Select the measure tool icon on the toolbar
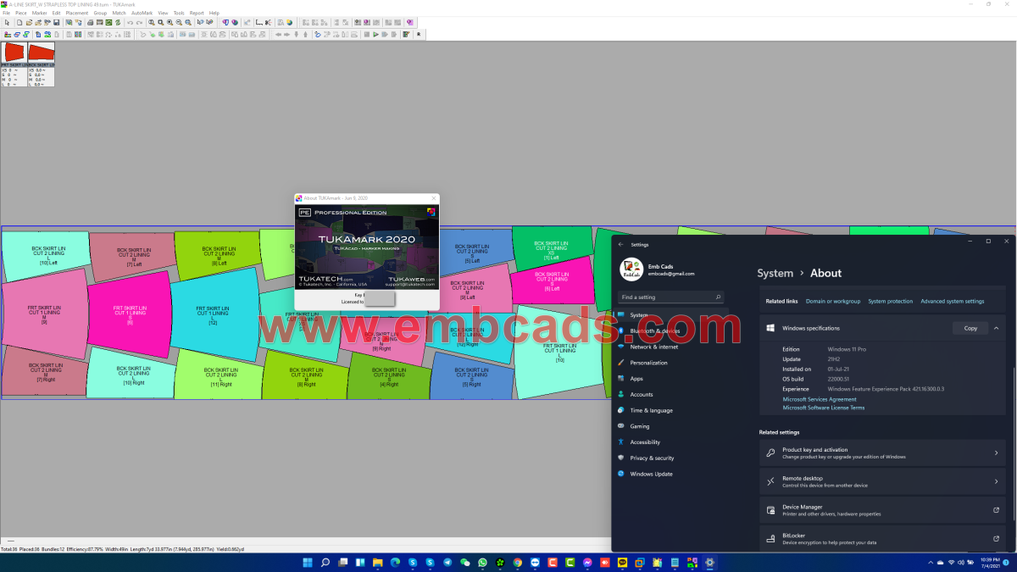Screen dimensions: 1017x572 tap(258, 23)
